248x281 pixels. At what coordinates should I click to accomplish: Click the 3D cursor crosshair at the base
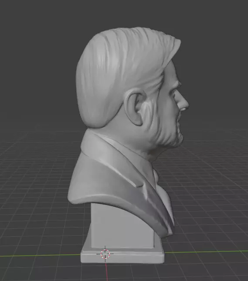click(x=105, y=254)
